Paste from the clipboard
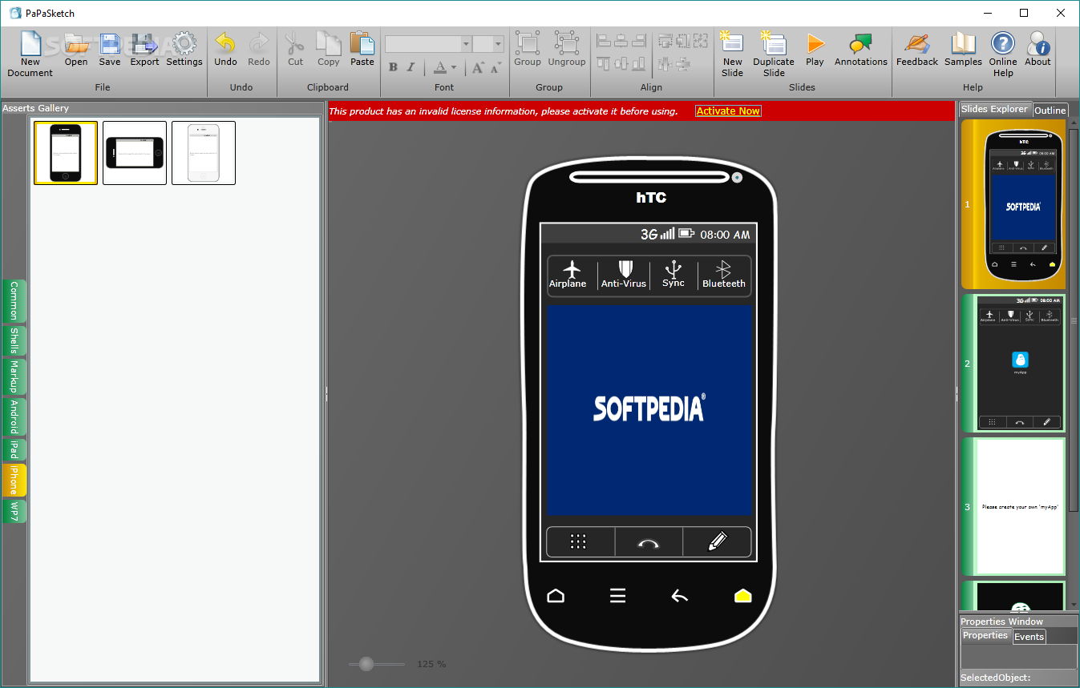1080x688 pixels. pos(362,50)
